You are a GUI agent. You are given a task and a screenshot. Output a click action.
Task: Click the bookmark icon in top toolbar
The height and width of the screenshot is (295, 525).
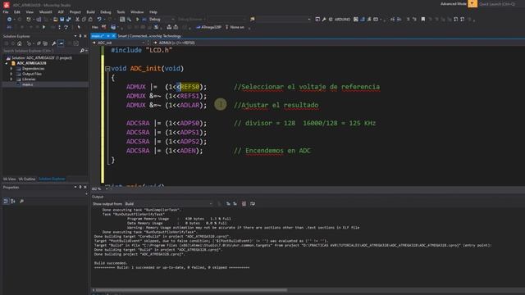[423, 20]
